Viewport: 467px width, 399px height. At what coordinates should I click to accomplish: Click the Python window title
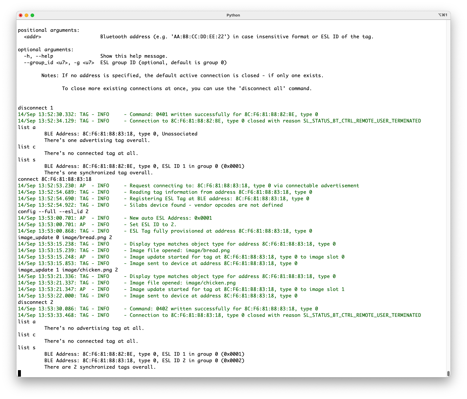pyautogui.click(x=233, y=15)
